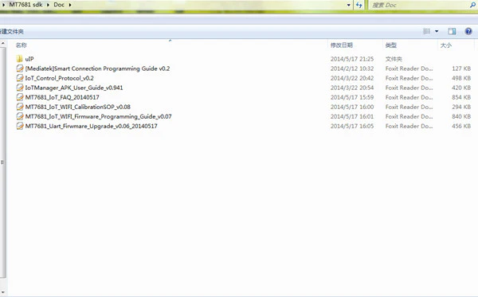Click the date 2014/5/17 15:59
This screenshot has width=478, height=297.
[352, 97]
